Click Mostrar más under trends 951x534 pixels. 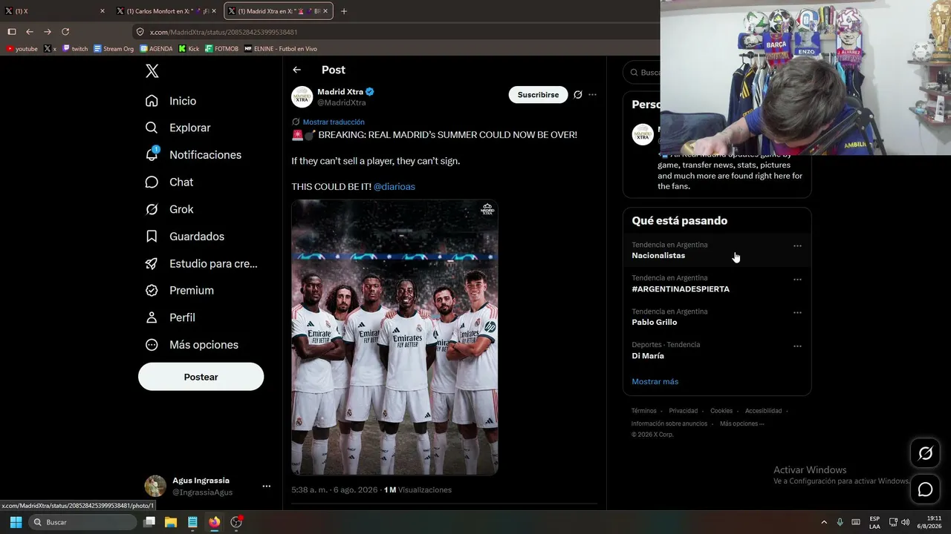(655, 381)
